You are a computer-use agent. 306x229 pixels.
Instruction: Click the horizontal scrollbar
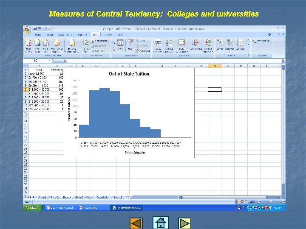224,198
